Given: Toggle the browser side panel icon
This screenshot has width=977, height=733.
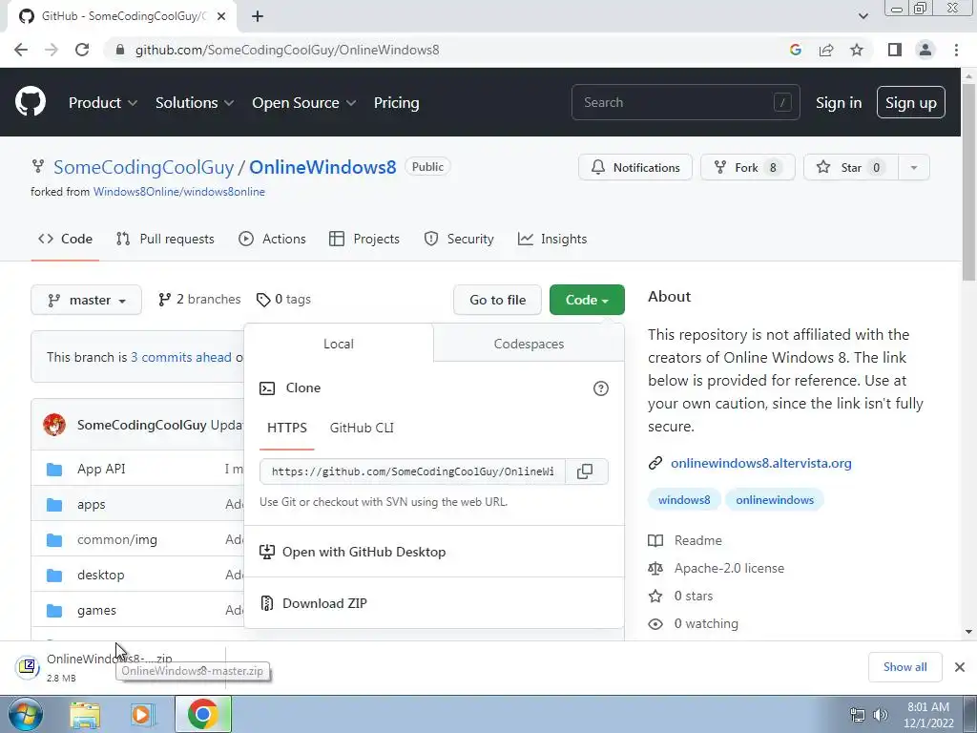Looking at the screenshot, I should tap(895, 50).
